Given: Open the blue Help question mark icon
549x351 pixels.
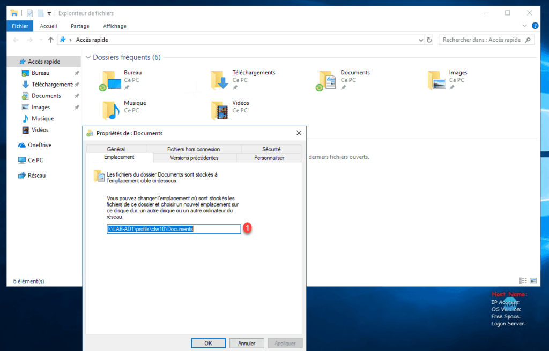Looking at the screenshot, I should 535,26.
